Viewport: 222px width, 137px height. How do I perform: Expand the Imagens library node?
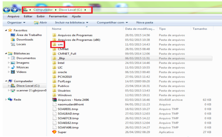9,63
